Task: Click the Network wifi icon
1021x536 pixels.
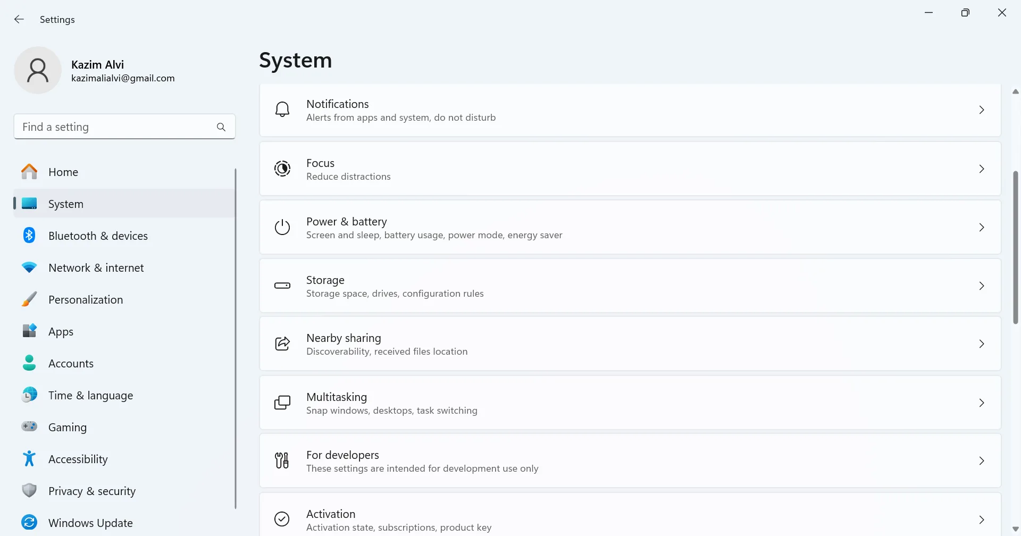Action: 29,267
